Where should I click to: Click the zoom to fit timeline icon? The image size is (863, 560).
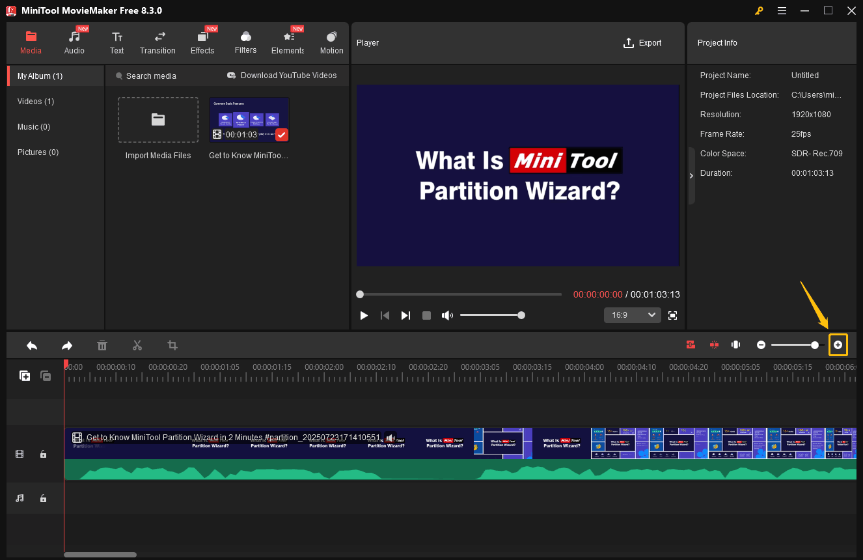coord(736,345)
